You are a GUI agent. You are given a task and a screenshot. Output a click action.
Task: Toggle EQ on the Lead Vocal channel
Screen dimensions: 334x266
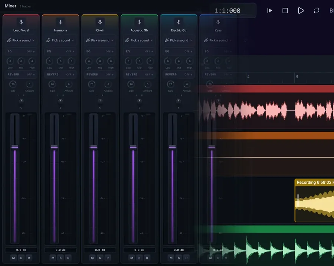point(31,51)
